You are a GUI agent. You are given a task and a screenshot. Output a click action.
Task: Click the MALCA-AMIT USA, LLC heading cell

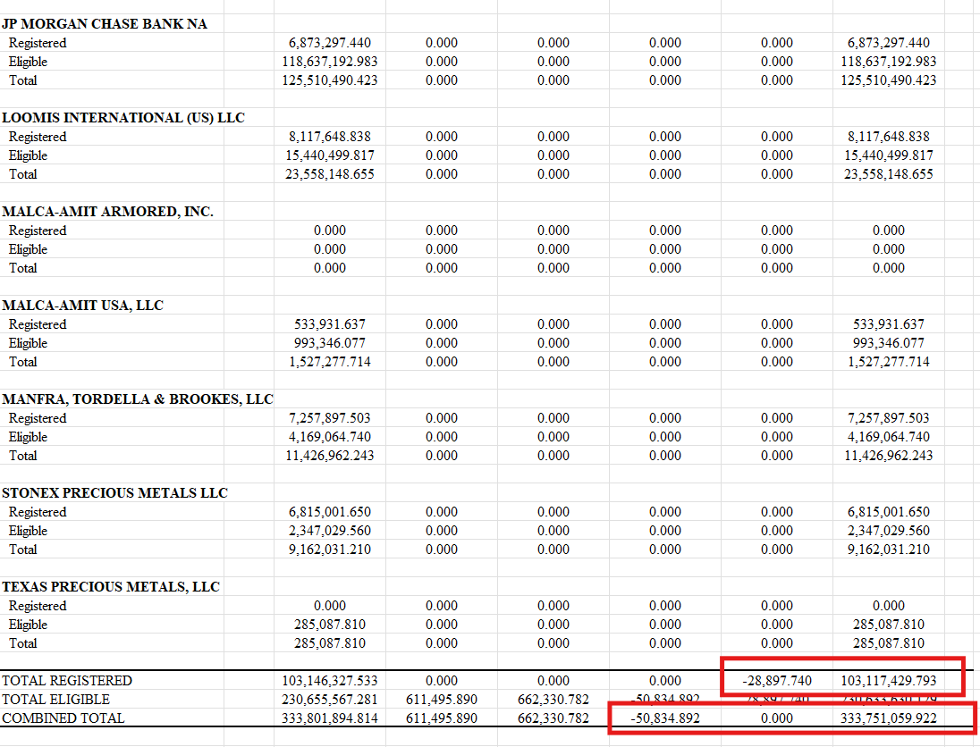pyautogui.click(x=82, y=305)
